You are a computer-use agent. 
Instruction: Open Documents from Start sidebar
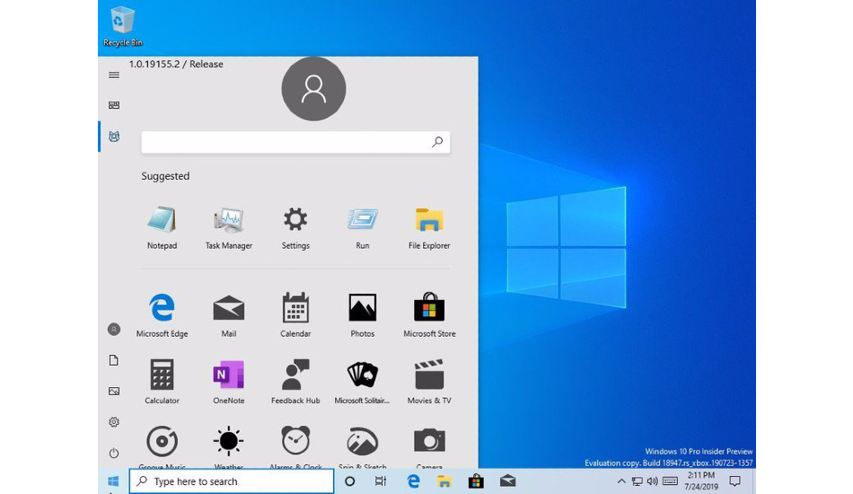114,360
